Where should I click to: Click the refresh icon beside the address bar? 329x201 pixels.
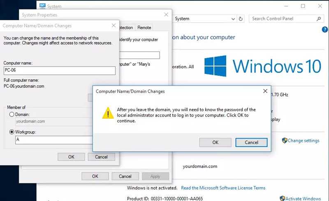(241, 19)
